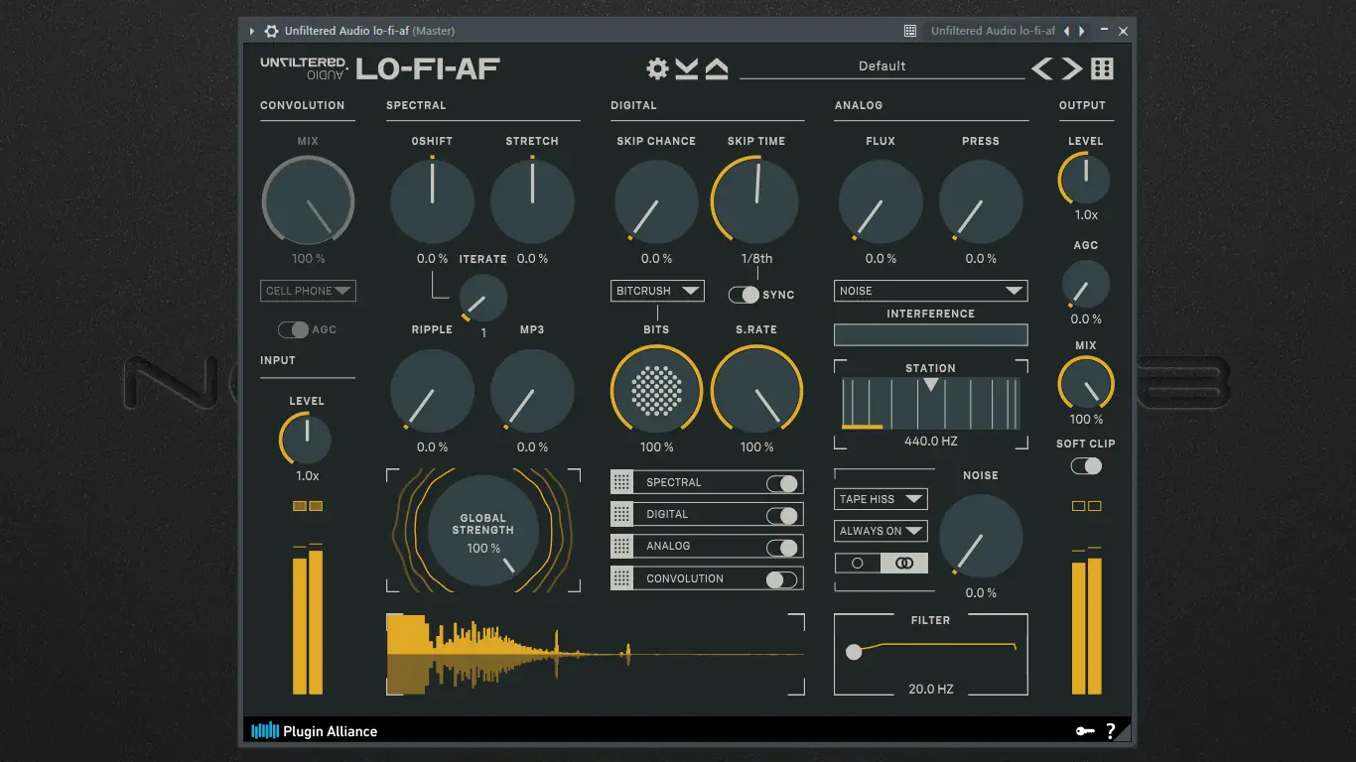This screenshot has width=1356, height=762.
Task: Open the title bar plugin options gear
Action: (271, 31)
